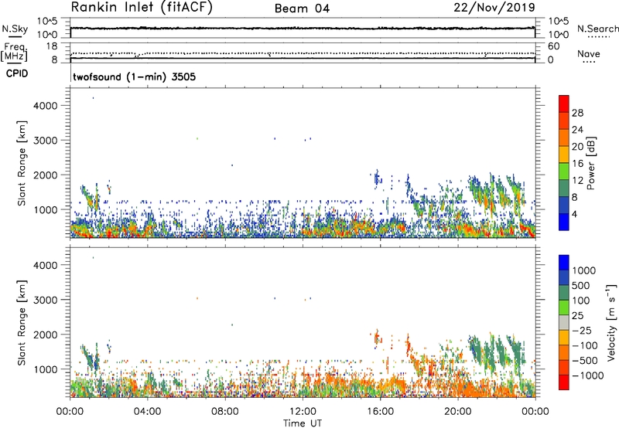The width and height of the screenshot is (619, 428).
Task: Click the date '22/Nov/2019'
Action: tap(494, 8)
